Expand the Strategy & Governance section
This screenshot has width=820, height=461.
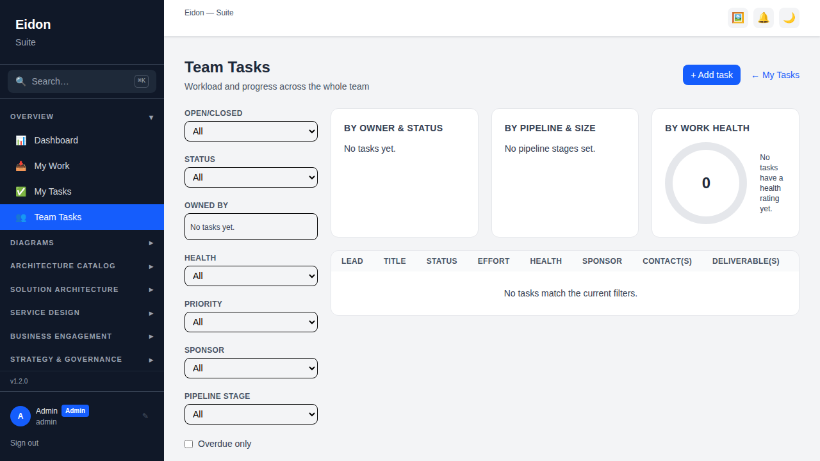(x=82, y=359)
